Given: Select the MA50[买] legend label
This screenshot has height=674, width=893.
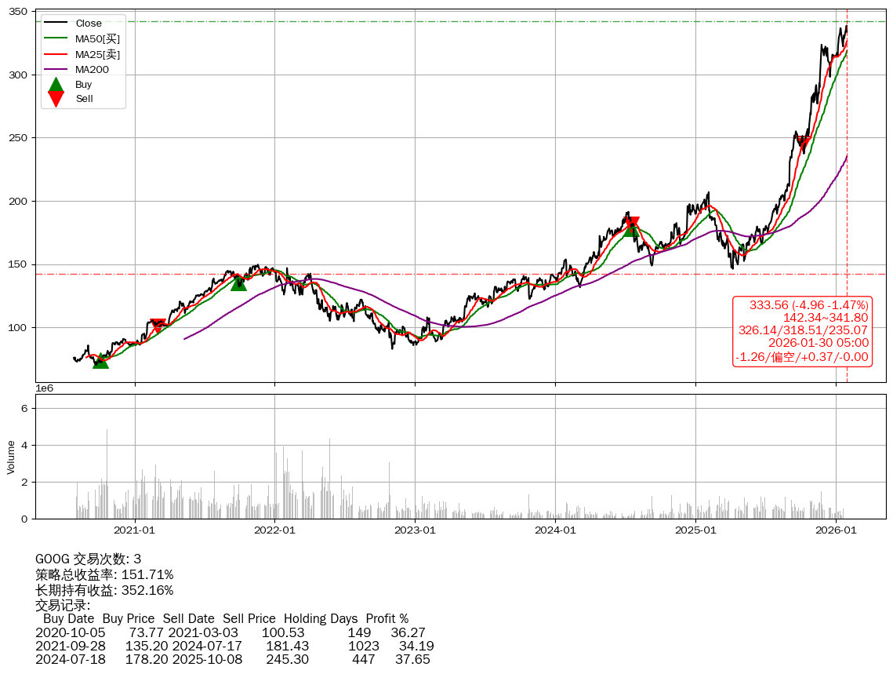Looking at the screenshot, I should [x=97, y=38].
